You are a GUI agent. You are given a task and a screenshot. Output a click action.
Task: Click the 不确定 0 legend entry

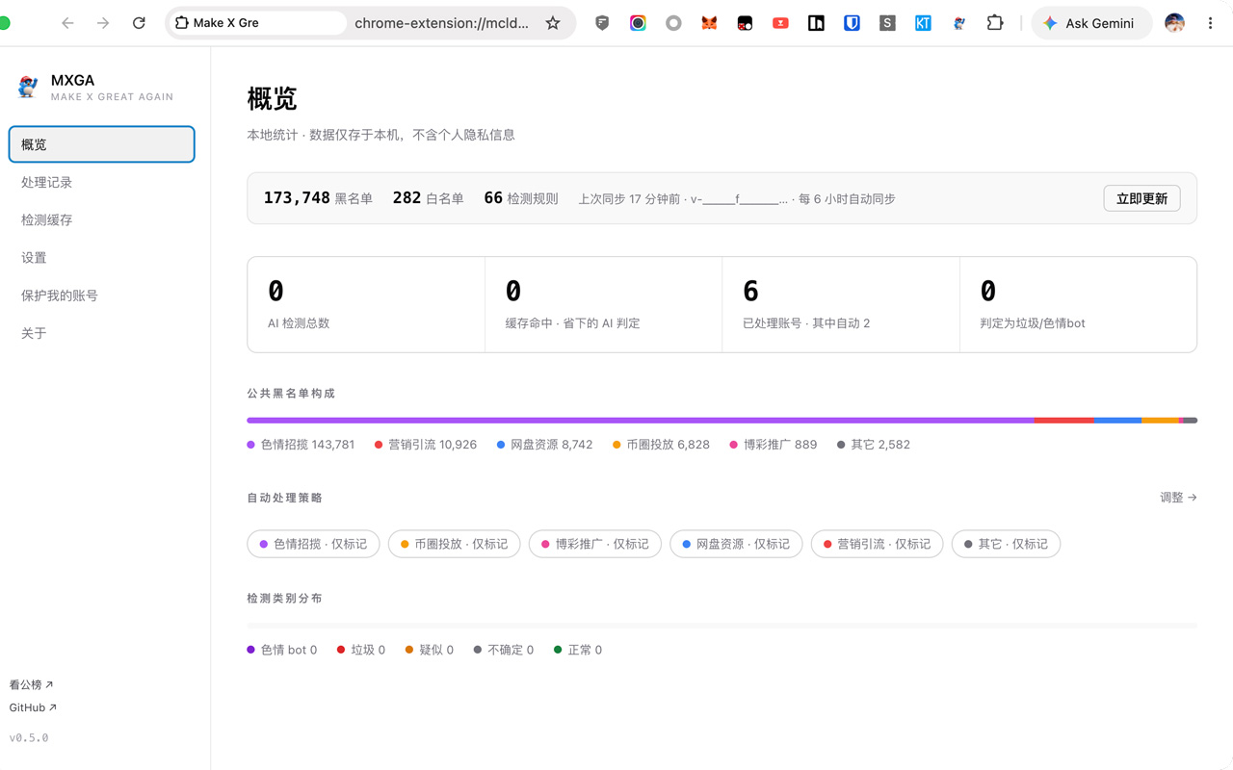tap(503, 650)
